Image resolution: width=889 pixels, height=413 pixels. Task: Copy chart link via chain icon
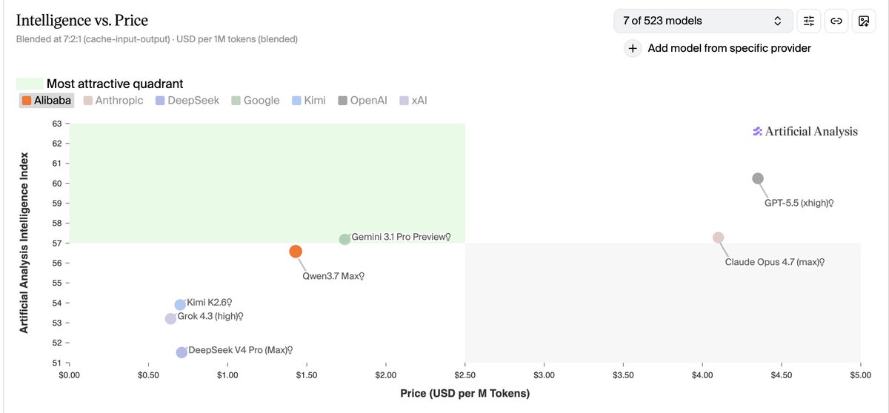836,21
